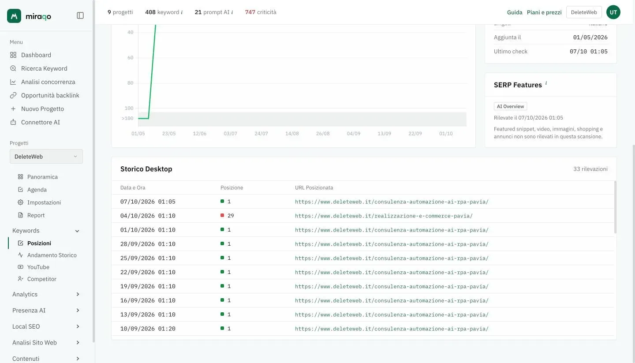Expand the Analytics section chevron
The height and width of the screenshot is (363, 635).
pos(78,294)
